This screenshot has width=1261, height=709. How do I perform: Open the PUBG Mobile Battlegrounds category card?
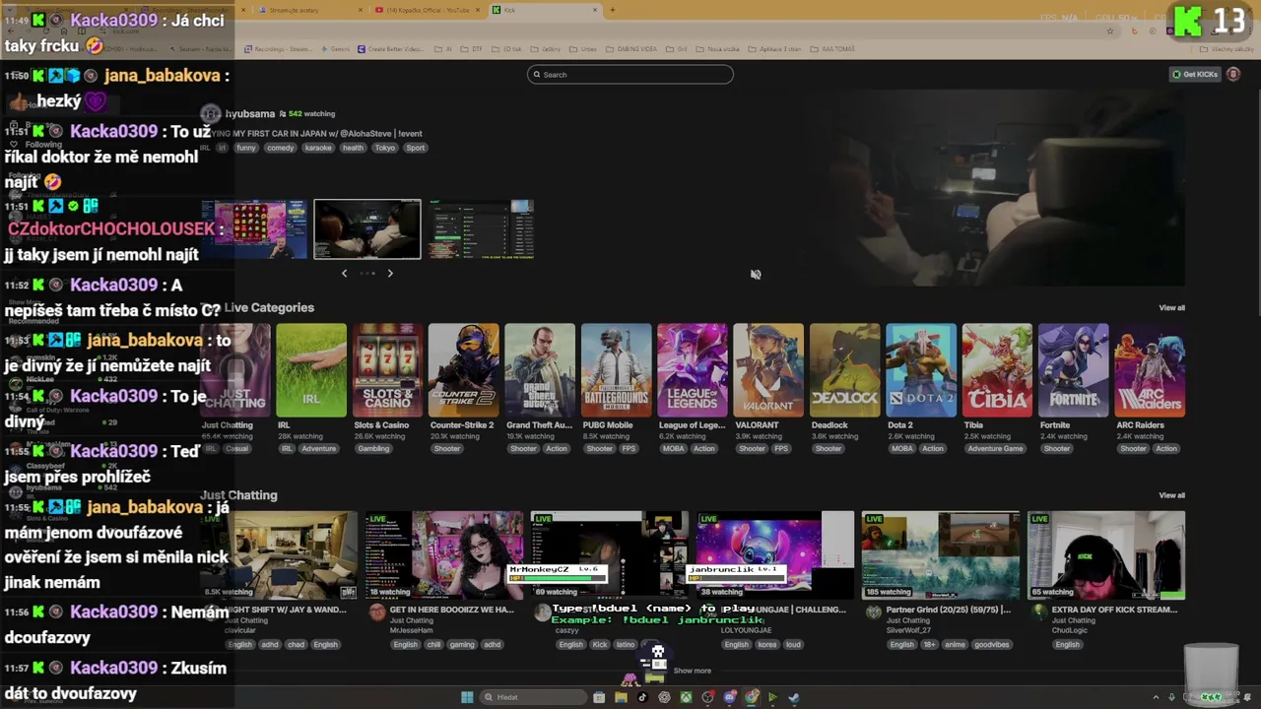tap(616, 370)
